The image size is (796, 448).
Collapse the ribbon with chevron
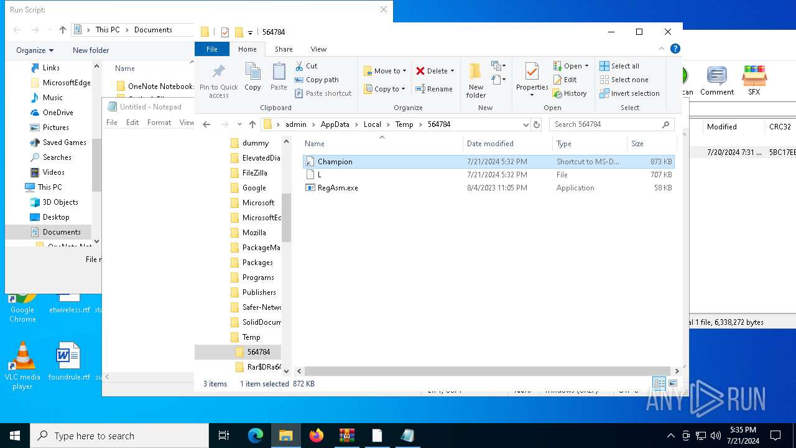click(662, 49)
